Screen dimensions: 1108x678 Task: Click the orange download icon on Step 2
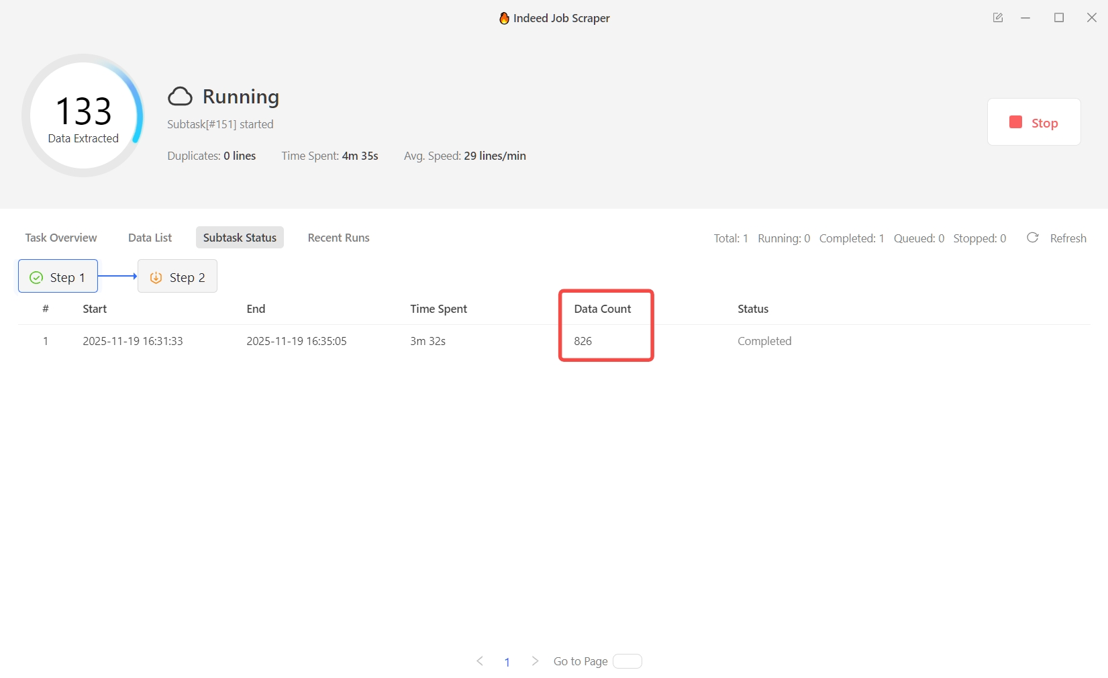point(156,278)
